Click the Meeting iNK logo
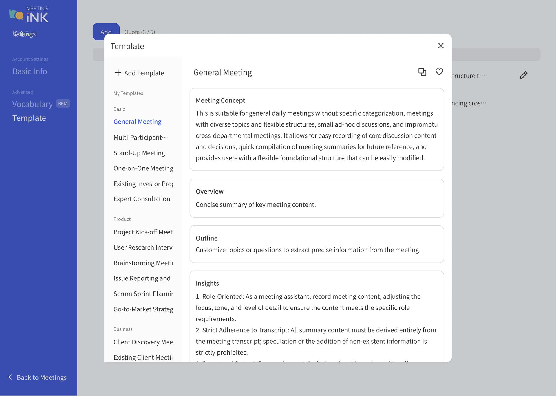The image size is (556, 396). (29, 14)
